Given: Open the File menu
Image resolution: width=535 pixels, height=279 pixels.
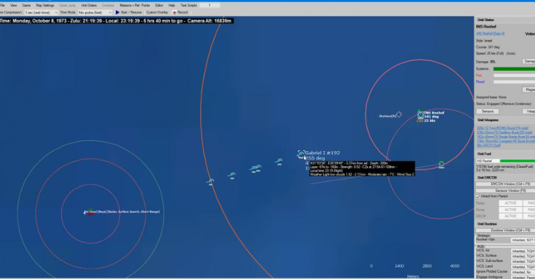Looking at the screenshot, I should tap(3, 5).
